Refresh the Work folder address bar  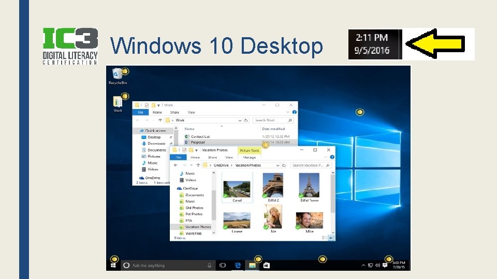[245, 120]
